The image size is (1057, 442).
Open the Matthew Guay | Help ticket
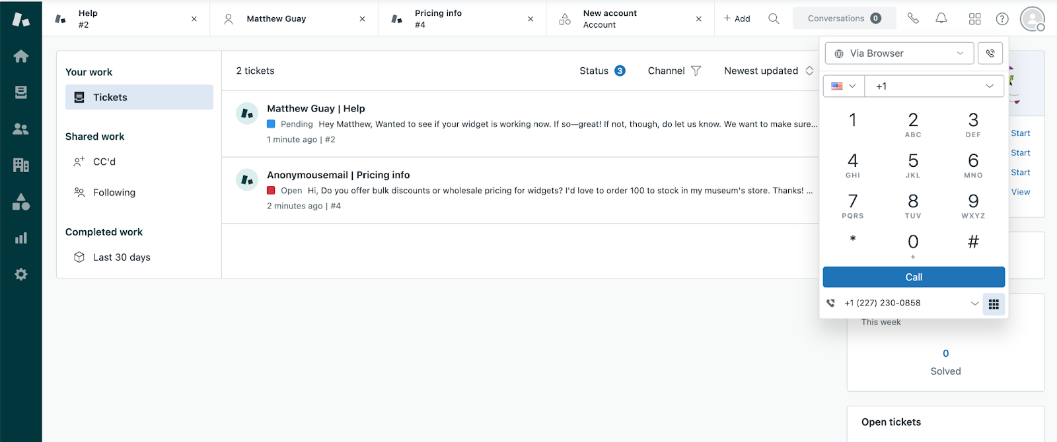click(316, 108)
